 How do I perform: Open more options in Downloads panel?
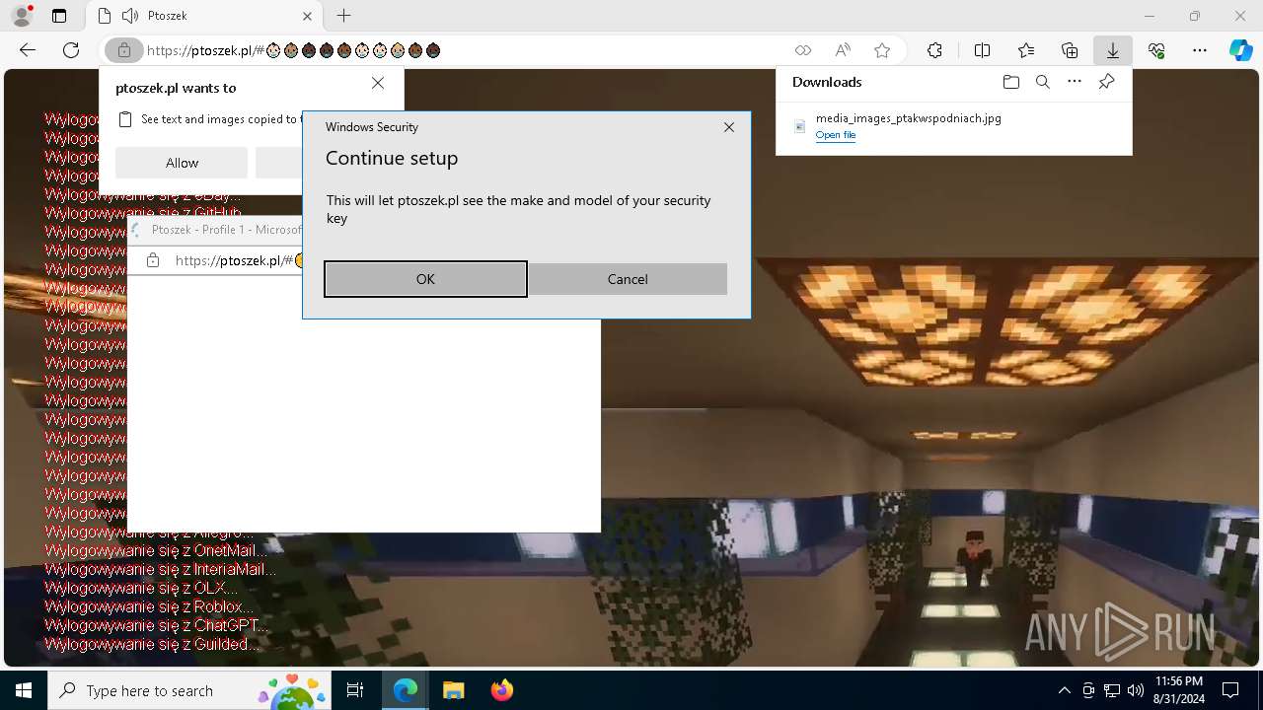[1075, 82]
